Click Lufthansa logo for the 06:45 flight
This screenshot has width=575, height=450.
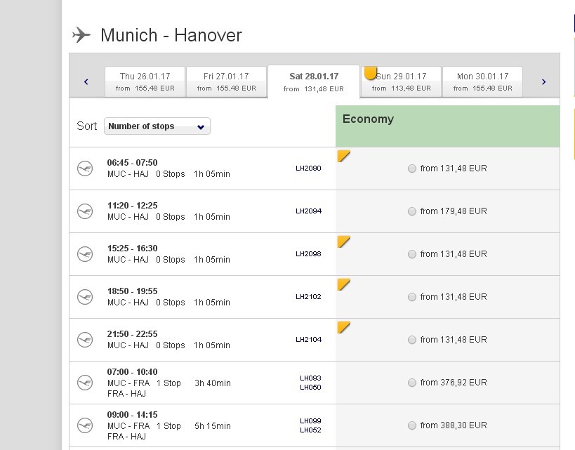(x=85, y=168)
